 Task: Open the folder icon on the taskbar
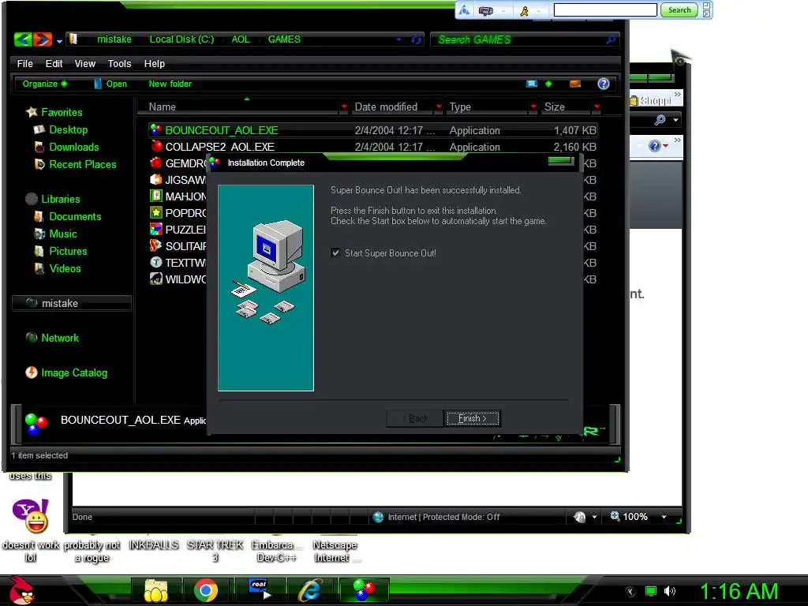pos(156,590)
